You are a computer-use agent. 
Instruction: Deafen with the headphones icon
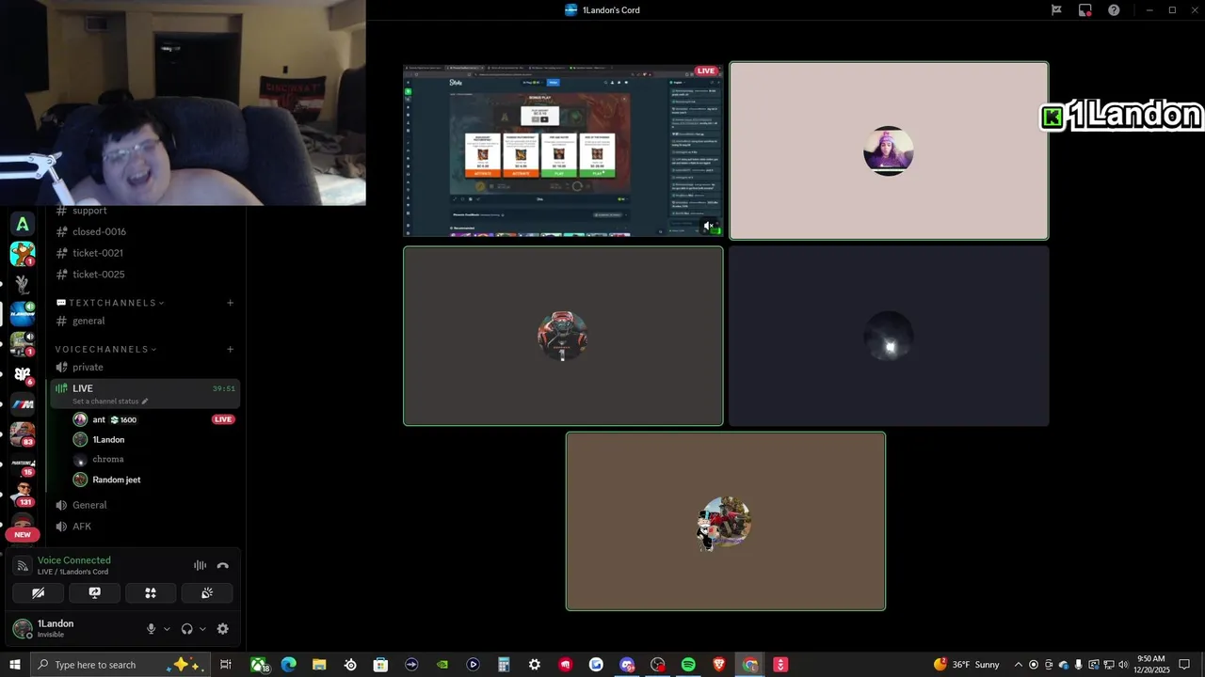tap(186, 629)
